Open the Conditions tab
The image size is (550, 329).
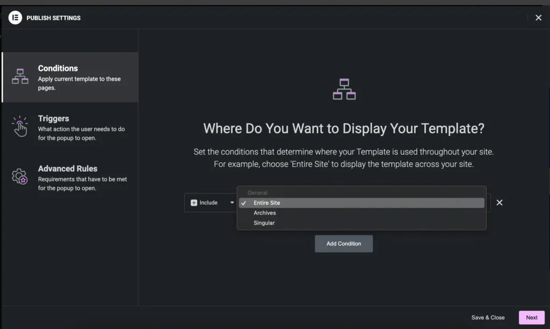tap(70, 77)
